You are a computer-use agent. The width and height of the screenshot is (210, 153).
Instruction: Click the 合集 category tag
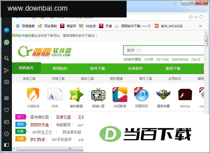21,131
